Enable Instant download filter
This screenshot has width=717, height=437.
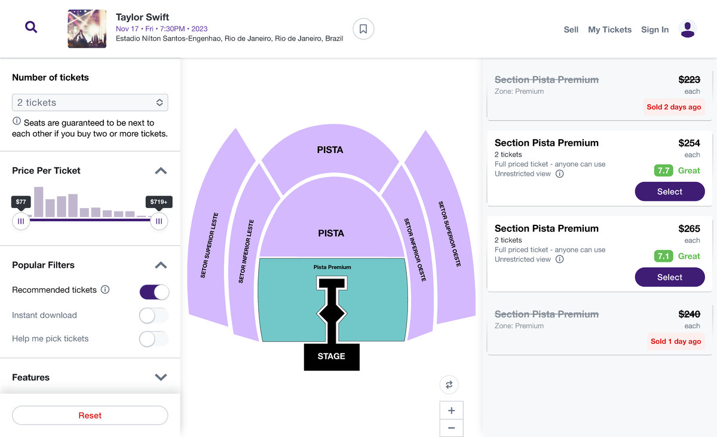[154, 315]
